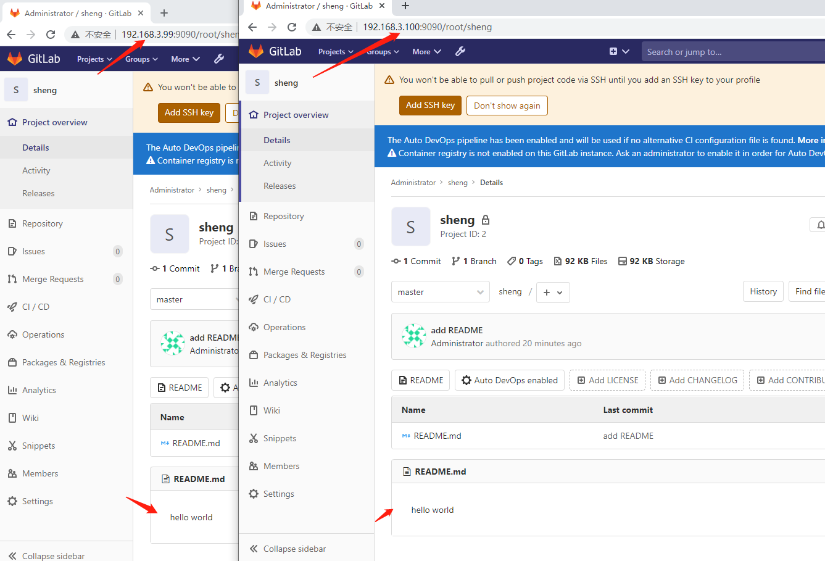Open Admin Area wrench icon in back window
Screen dimensions: 825x561
(219, 59)
